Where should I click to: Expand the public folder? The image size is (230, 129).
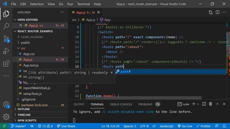40,43
